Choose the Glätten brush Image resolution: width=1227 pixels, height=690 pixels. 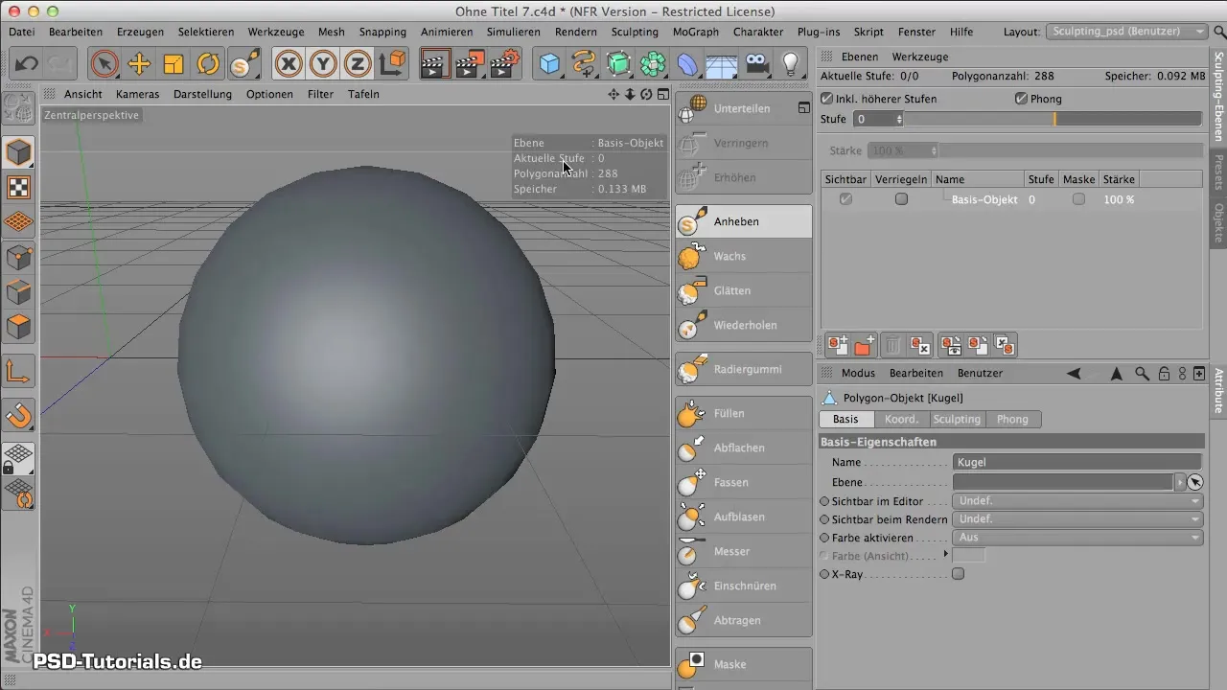[x=743, y=290]
